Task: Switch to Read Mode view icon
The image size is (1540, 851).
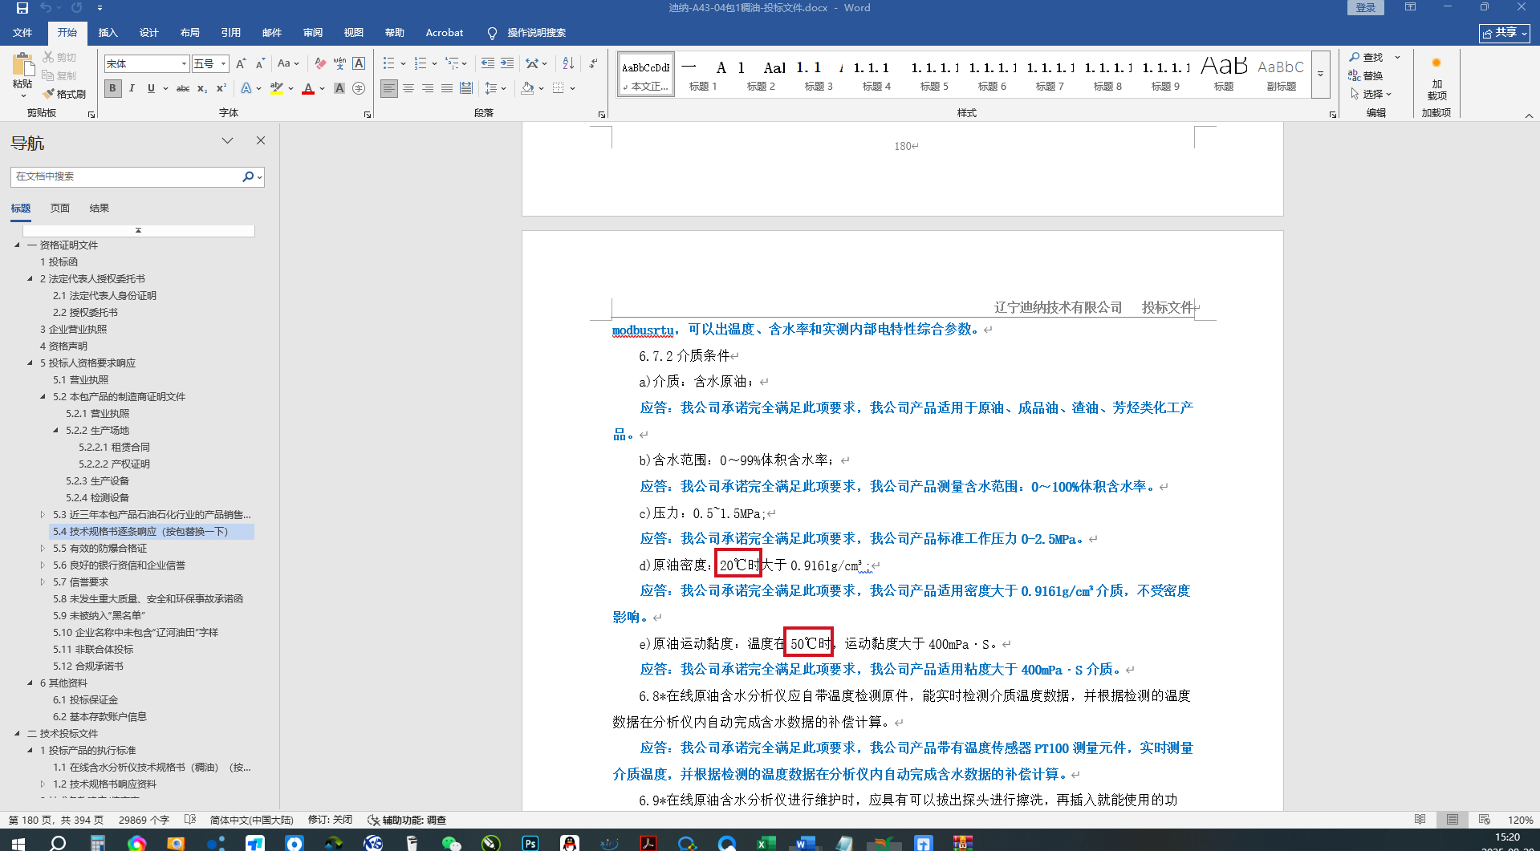Action: pyautogui.click(x=1420, y=820)
